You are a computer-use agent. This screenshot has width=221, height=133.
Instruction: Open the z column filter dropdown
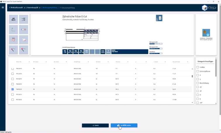(146, 62)
